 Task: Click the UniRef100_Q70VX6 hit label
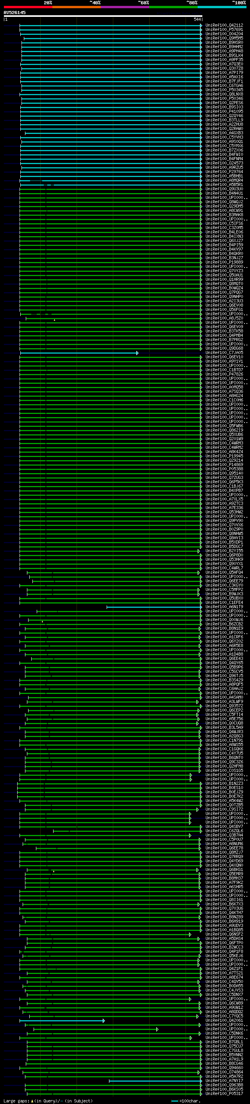coord(224,525)
